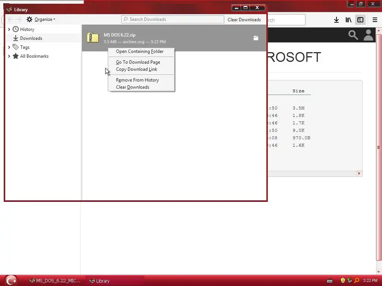Click the Clear Downloads toolbar button
Screen dimensions: 382x286
pyautogui.click(x=244, y=20)
